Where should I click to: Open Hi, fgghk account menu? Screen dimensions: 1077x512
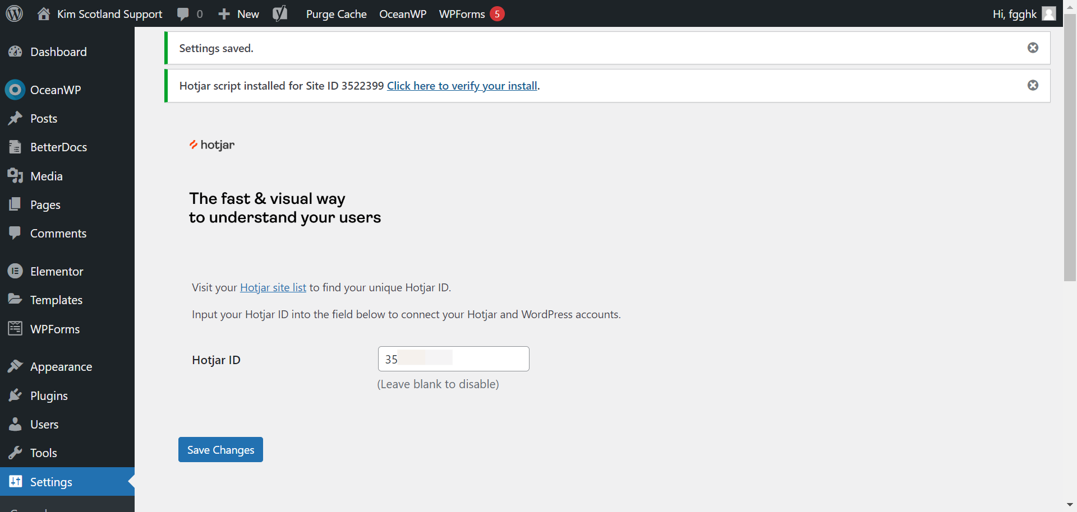1024,14
